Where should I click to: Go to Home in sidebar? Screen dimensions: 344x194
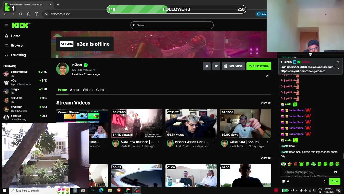13,36
